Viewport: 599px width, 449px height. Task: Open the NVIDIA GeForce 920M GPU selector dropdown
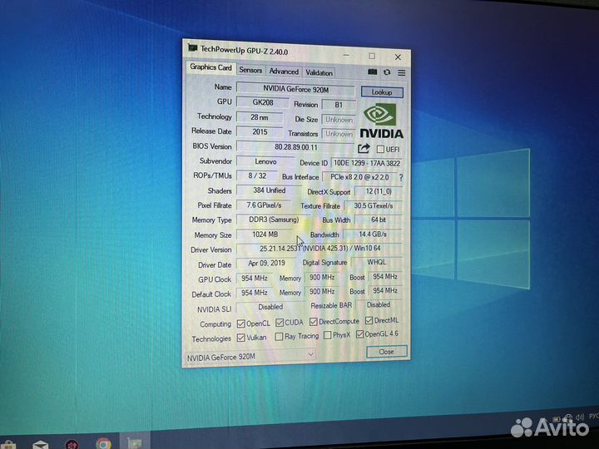point(250,356)
